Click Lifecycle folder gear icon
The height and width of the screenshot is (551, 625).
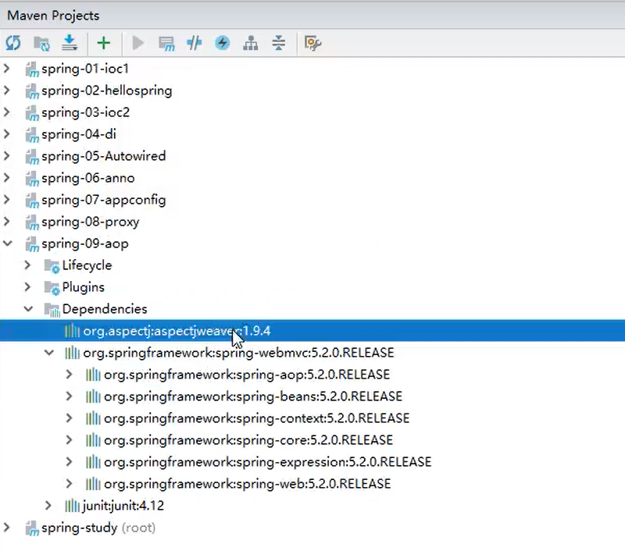(x=52, y=266)
